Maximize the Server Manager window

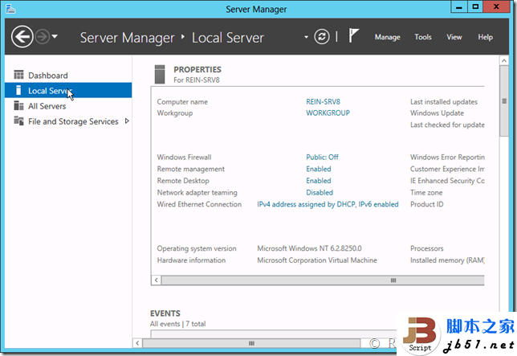tap(475, 7)
